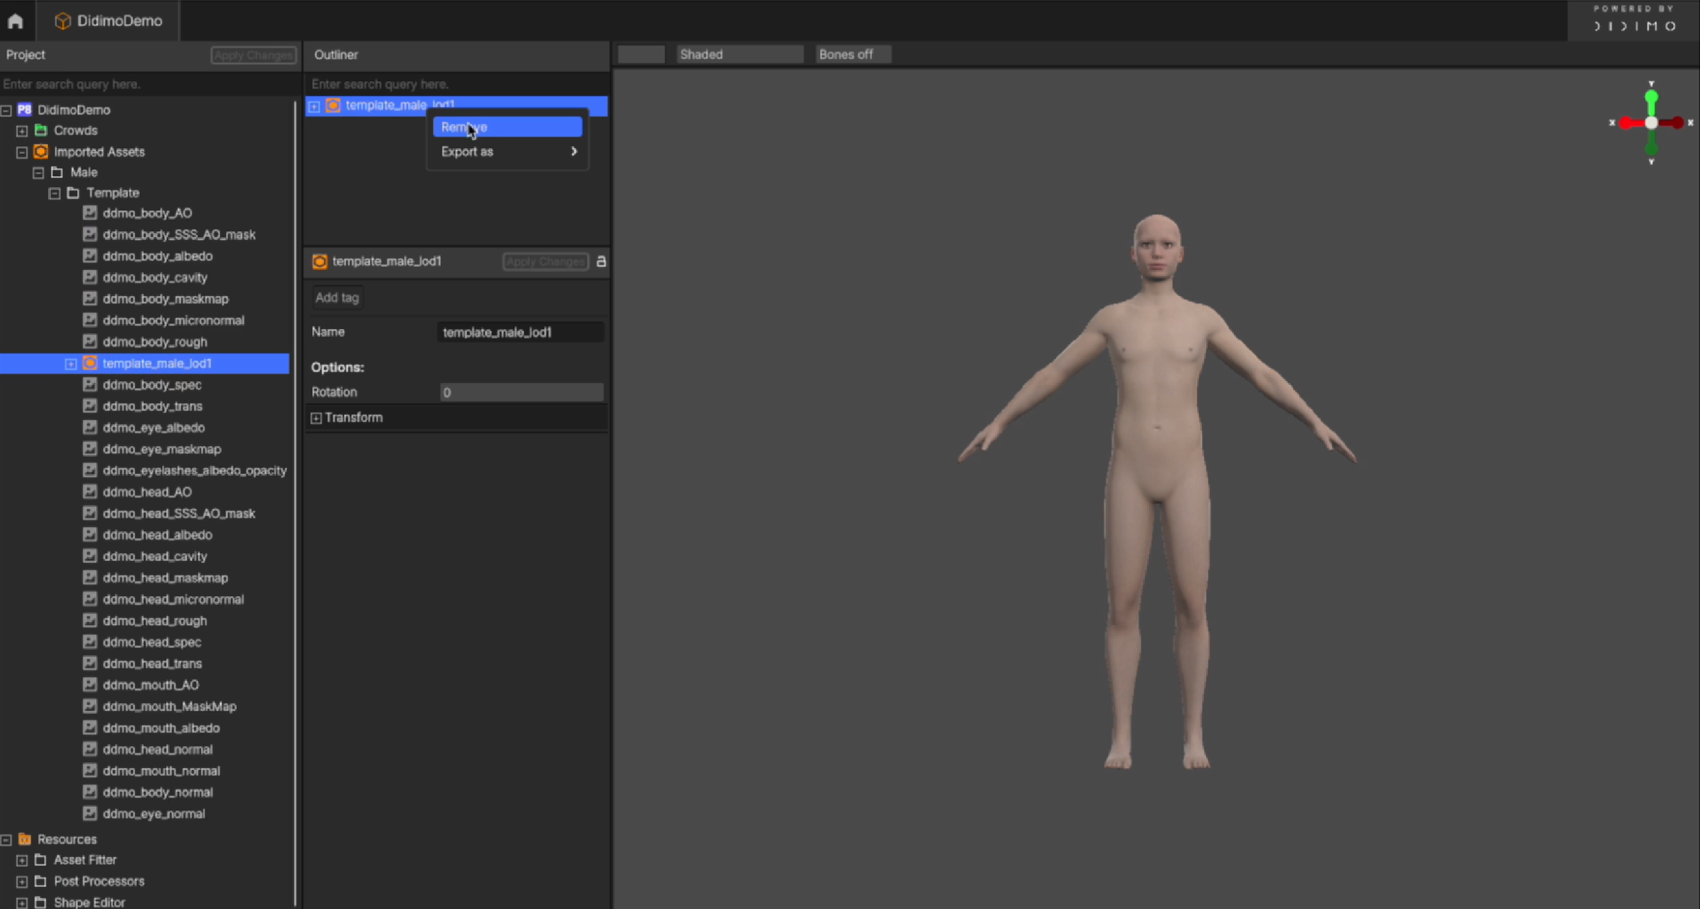Image resolution: width=1700 pixels, height=909 pixels.
Task: Collapse the Male folder
Action: pyautogui.click(x=38, y=173)
